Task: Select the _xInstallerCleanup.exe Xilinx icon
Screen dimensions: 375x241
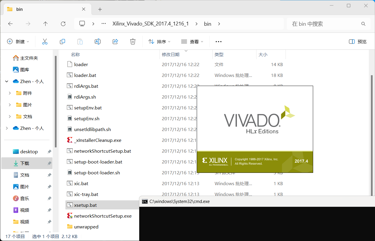Action: click(x=70, y=140)
